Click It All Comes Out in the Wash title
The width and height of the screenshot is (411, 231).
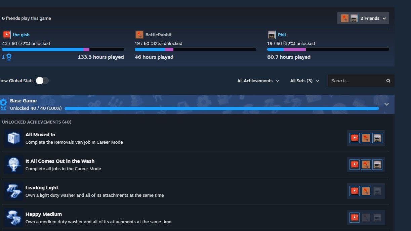[x=60, y=161]
